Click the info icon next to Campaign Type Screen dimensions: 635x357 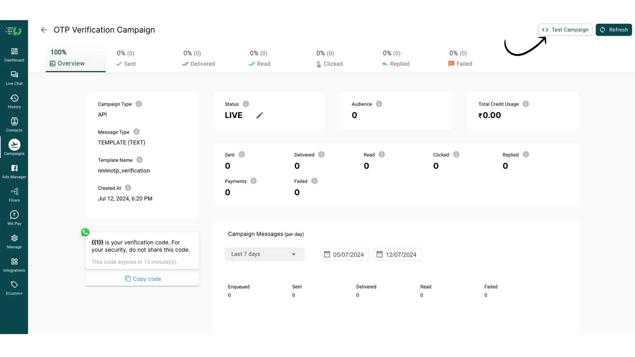(139, 104)
